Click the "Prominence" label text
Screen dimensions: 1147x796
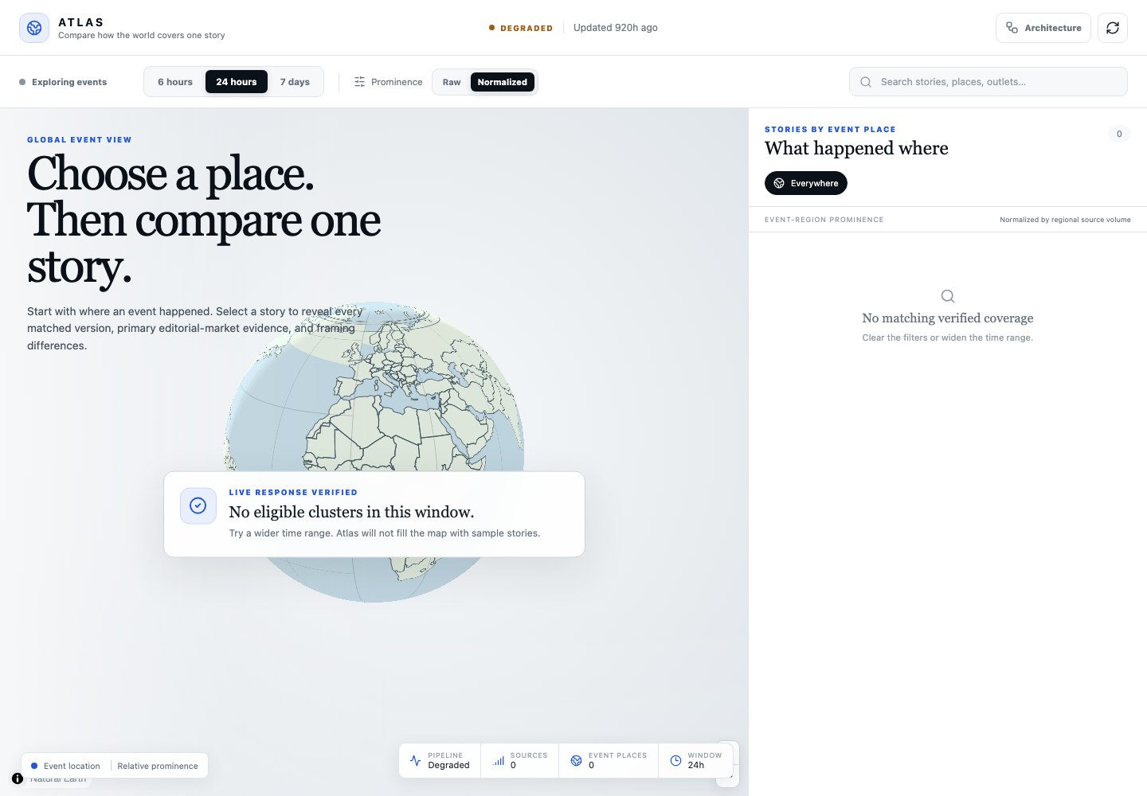click(x=397, y=82)
